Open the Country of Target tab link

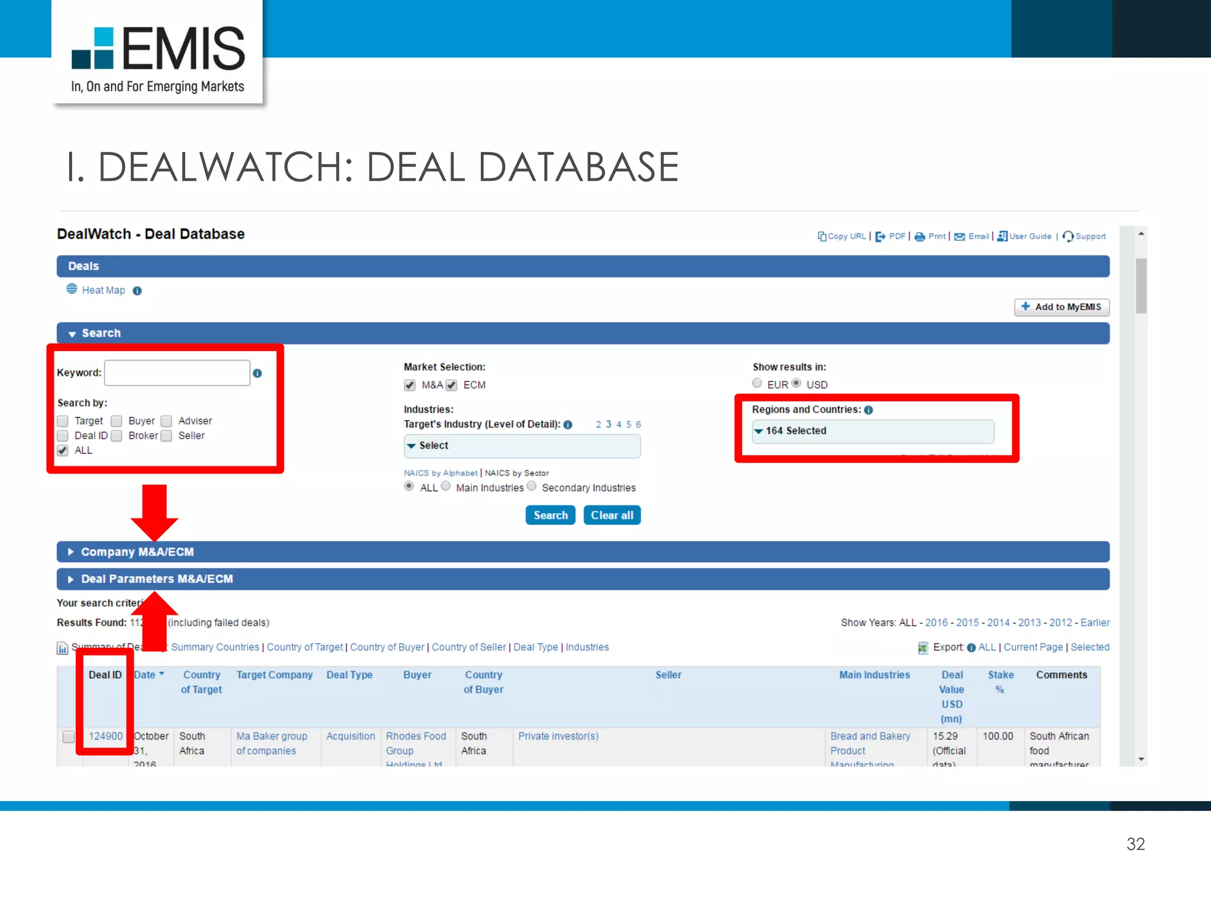click(305, 647)
